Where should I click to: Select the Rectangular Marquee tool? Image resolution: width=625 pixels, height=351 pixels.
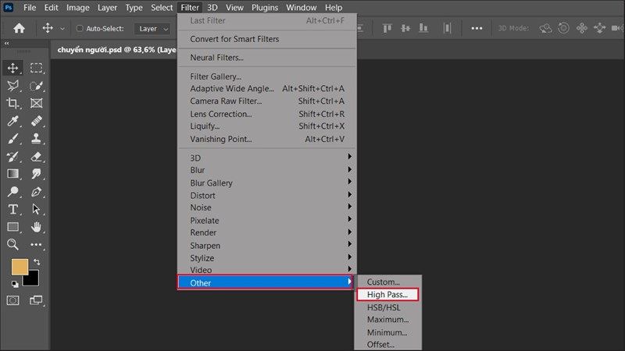tap(36, 68)
